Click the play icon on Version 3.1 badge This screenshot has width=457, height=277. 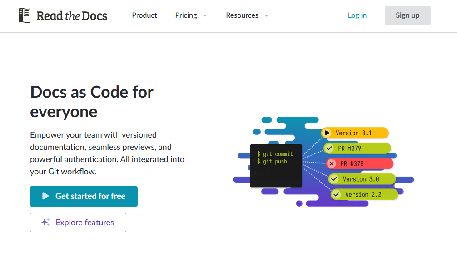327,133
